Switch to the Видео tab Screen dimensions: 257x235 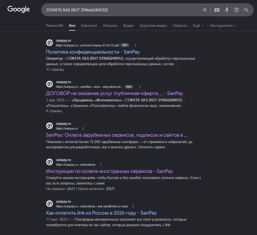128,26
